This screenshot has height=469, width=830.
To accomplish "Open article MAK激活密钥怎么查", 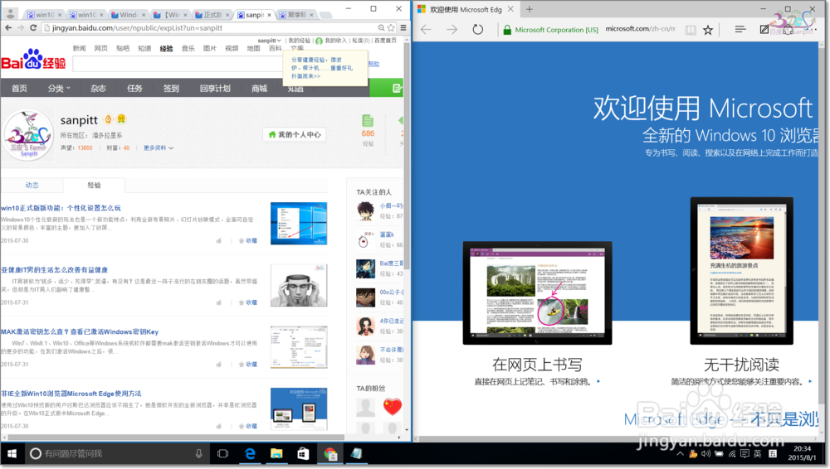I will [80, 331].
